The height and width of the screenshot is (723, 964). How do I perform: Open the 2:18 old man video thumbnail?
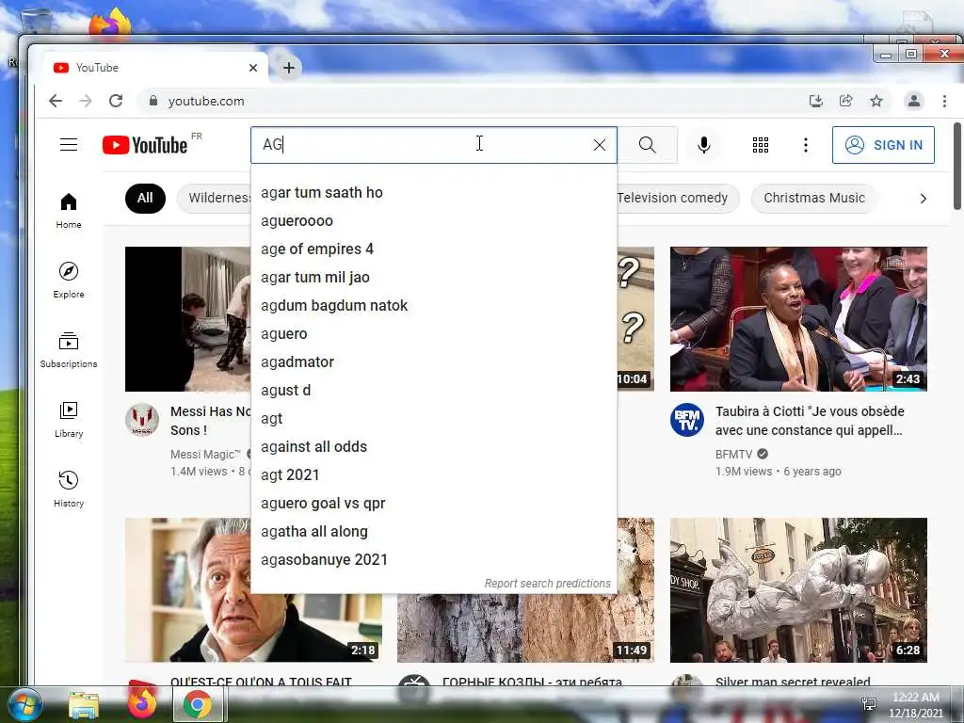(x=253, y=628)
